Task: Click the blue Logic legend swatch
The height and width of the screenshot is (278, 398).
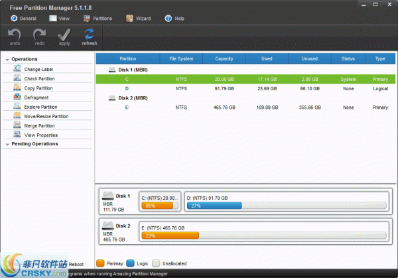Action: 131,263
